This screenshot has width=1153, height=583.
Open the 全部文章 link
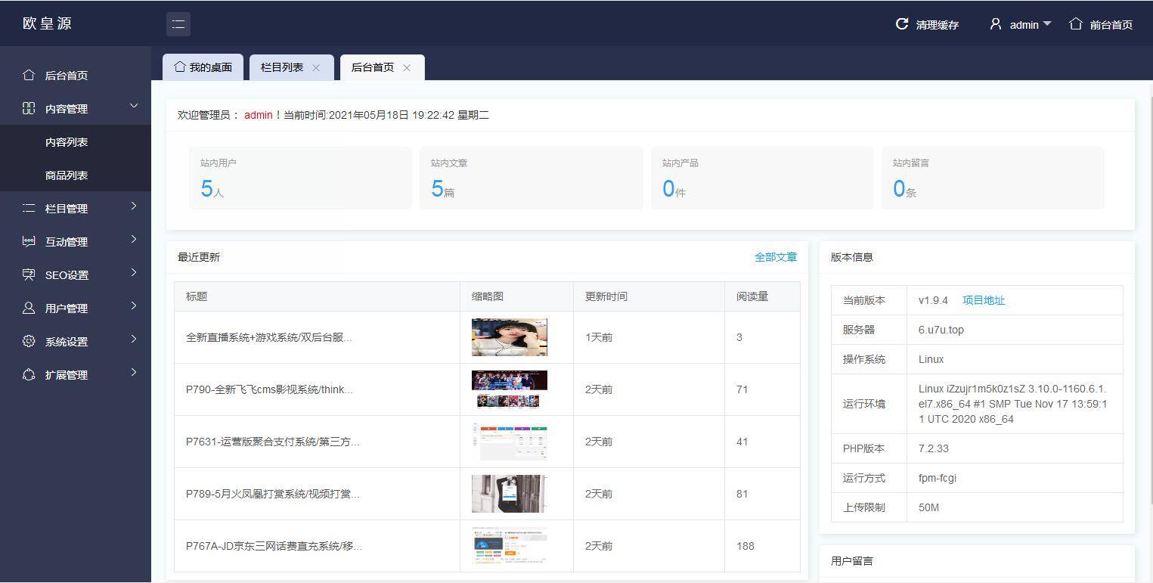coord(776,257)
